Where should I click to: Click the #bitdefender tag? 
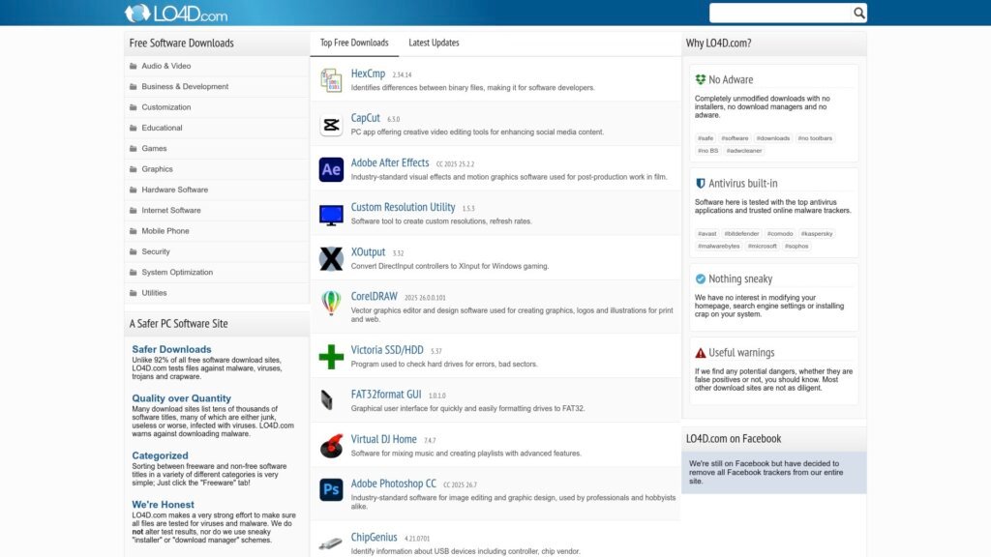tap(742, 234)
